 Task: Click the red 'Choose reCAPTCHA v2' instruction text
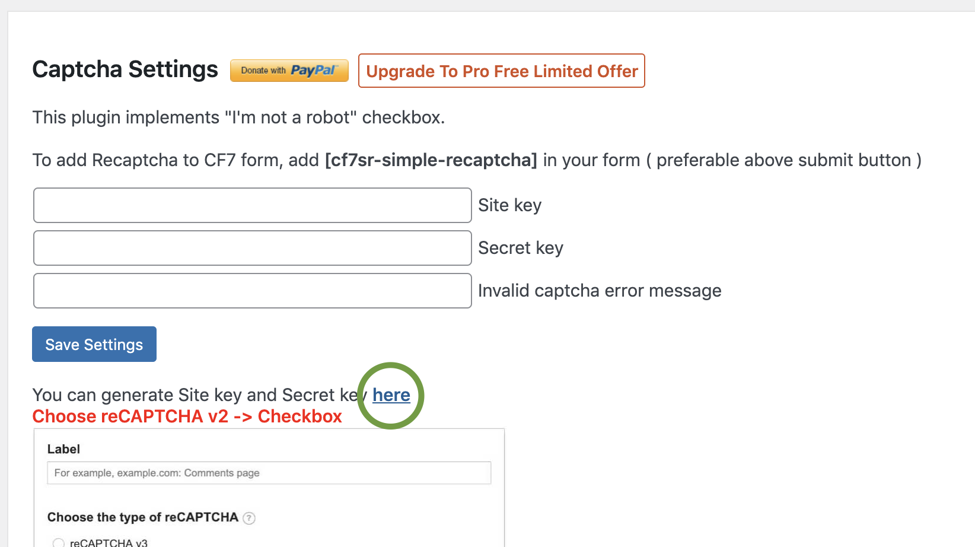coord(187,416)
